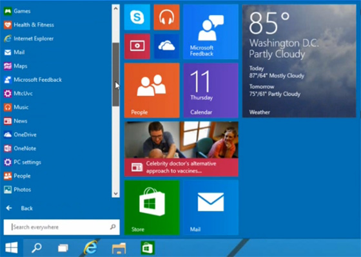The image size is (361, 257).
Task: Open the blue Mail tile
Action: 211,207
